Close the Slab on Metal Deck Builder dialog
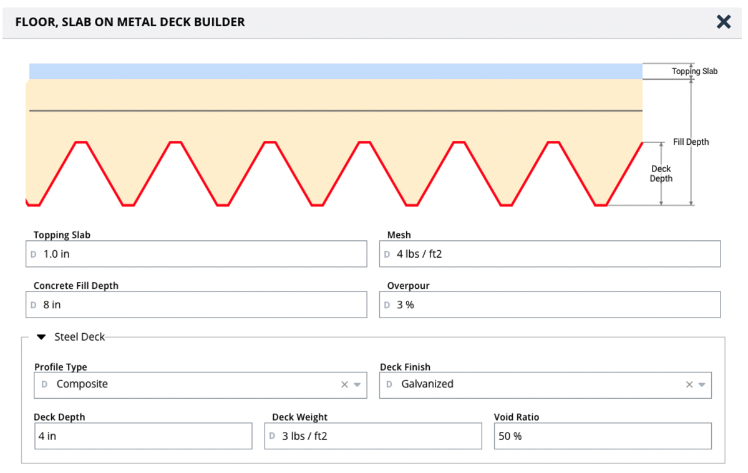This screenshot has width=748, height=473. (x=723, y=22)
